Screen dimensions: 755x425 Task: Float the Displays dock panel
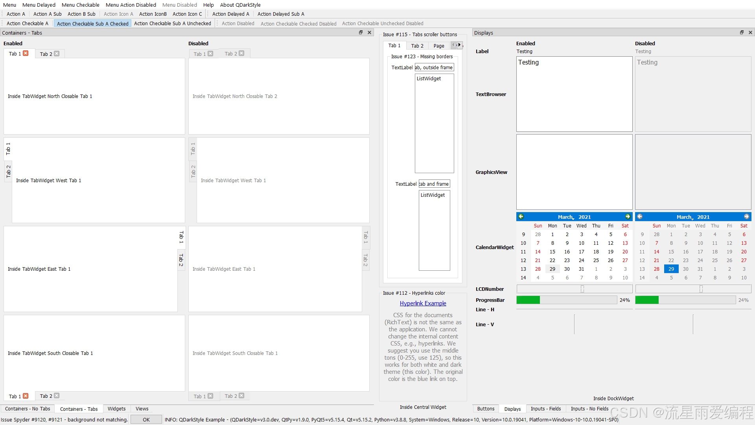point(742,33)
